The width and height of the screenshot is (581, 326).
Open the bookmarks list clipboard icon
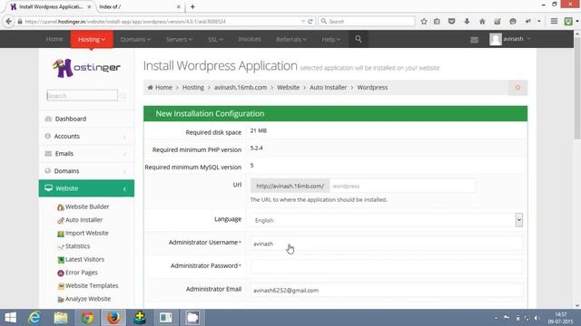coord(438,22)
